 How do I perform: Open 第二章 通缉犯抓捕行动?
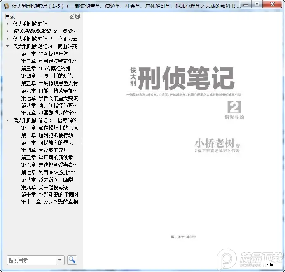(47, 135)
